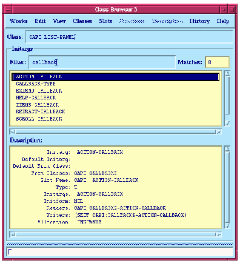Select ITEMS-CALLBACK in the initargs list
This screenshot has height=269, width=240.
38,105
